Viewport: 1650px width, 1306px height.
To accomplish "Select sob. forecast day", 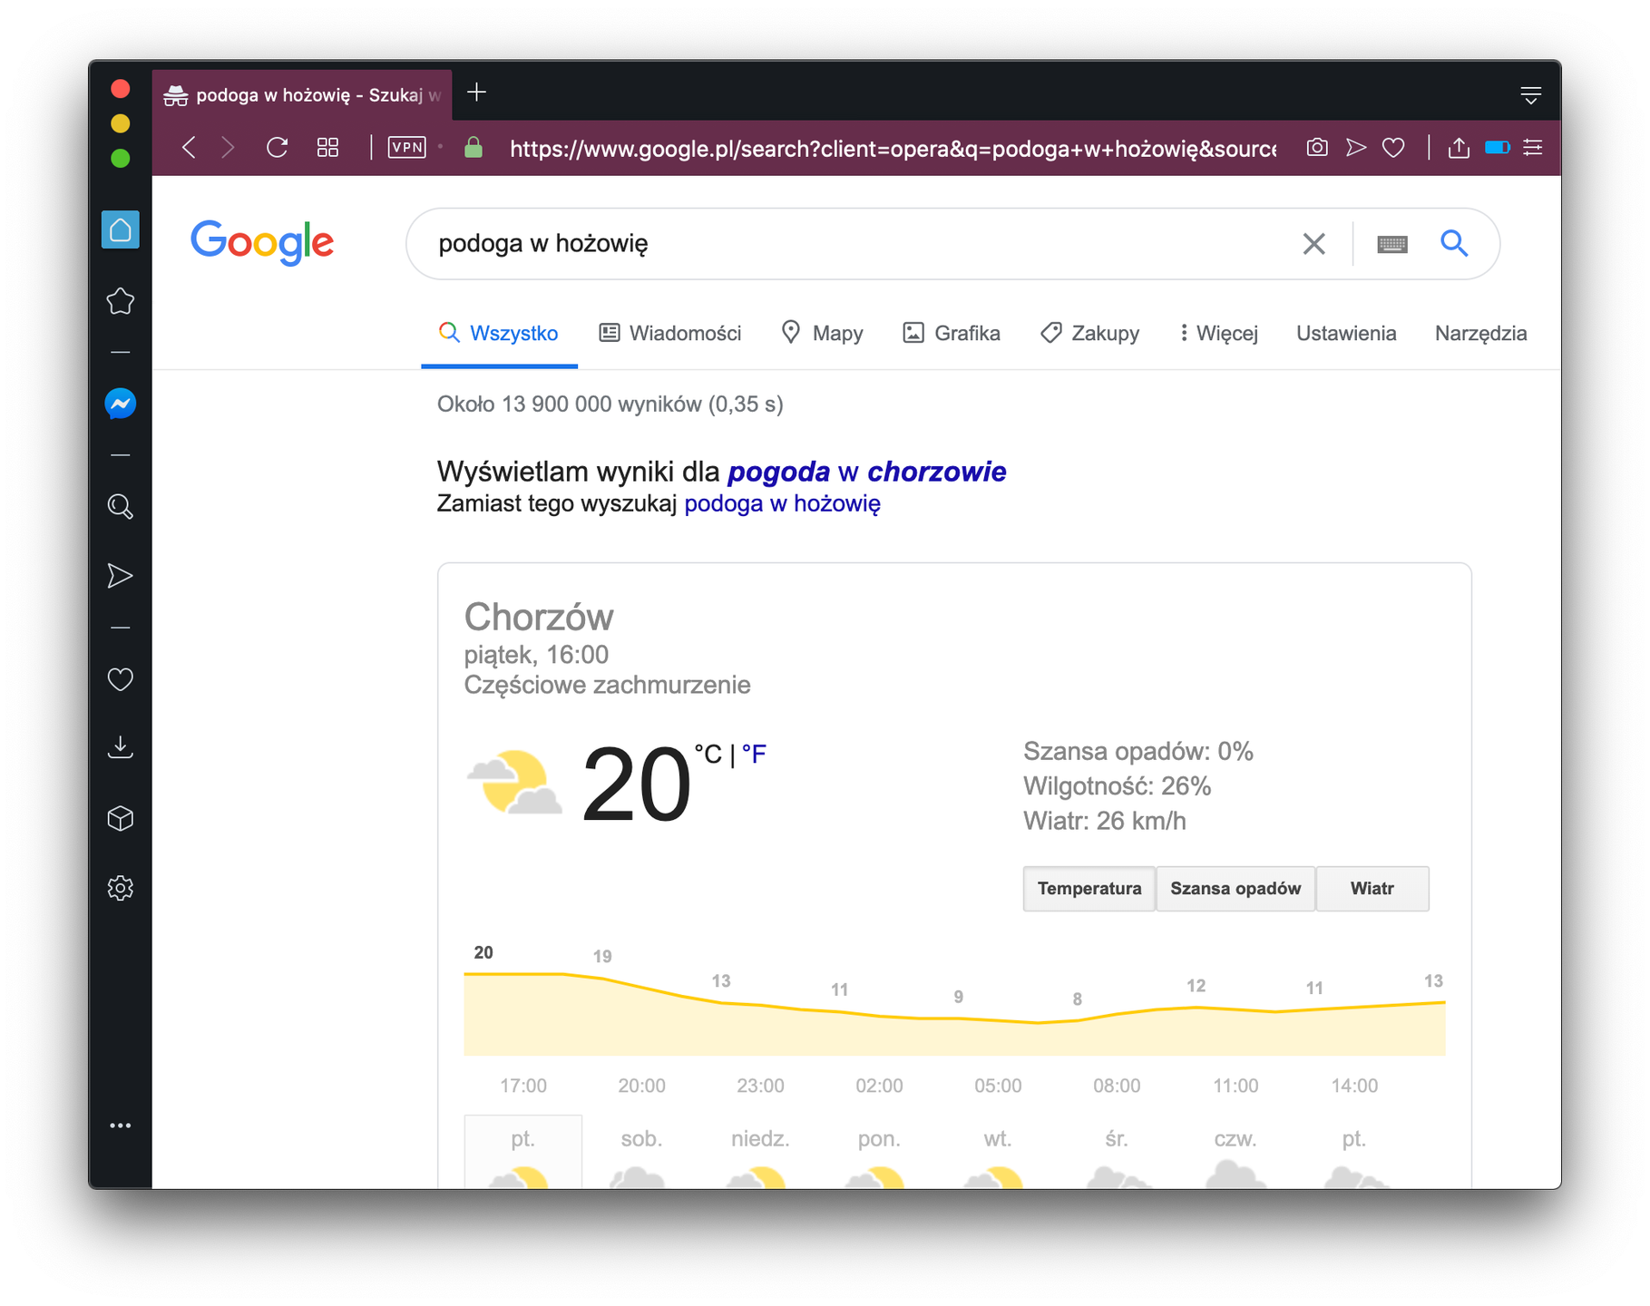I will click(641, 1154).
